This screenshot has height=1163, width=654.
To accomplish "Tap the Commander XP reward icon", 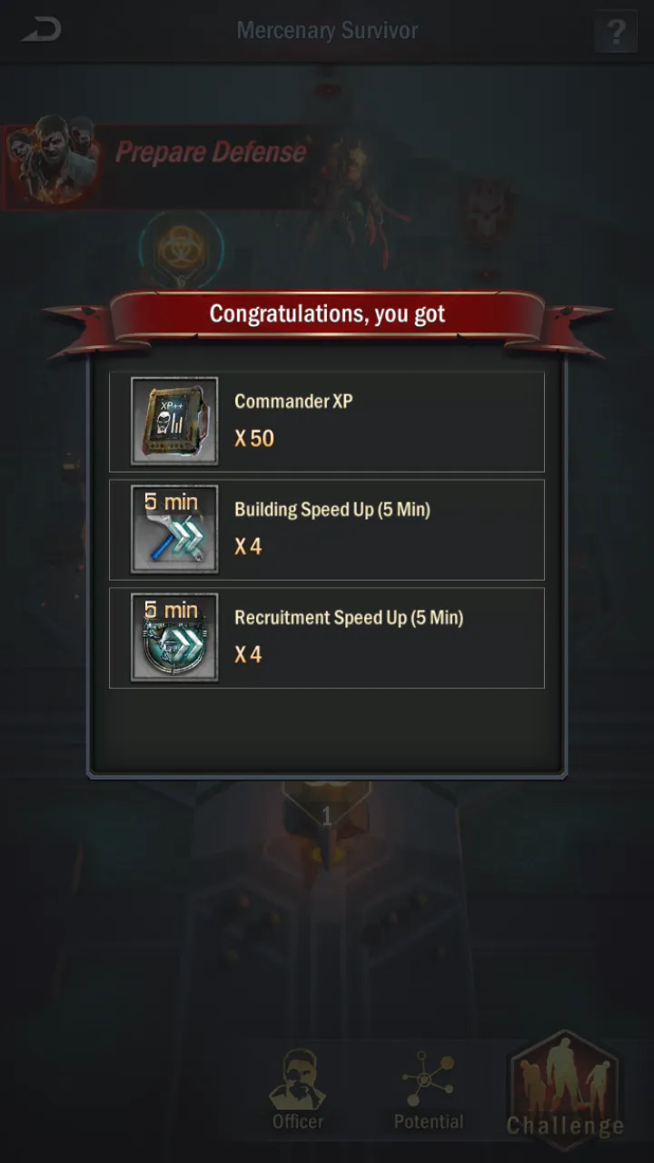I will click(174, 421).
